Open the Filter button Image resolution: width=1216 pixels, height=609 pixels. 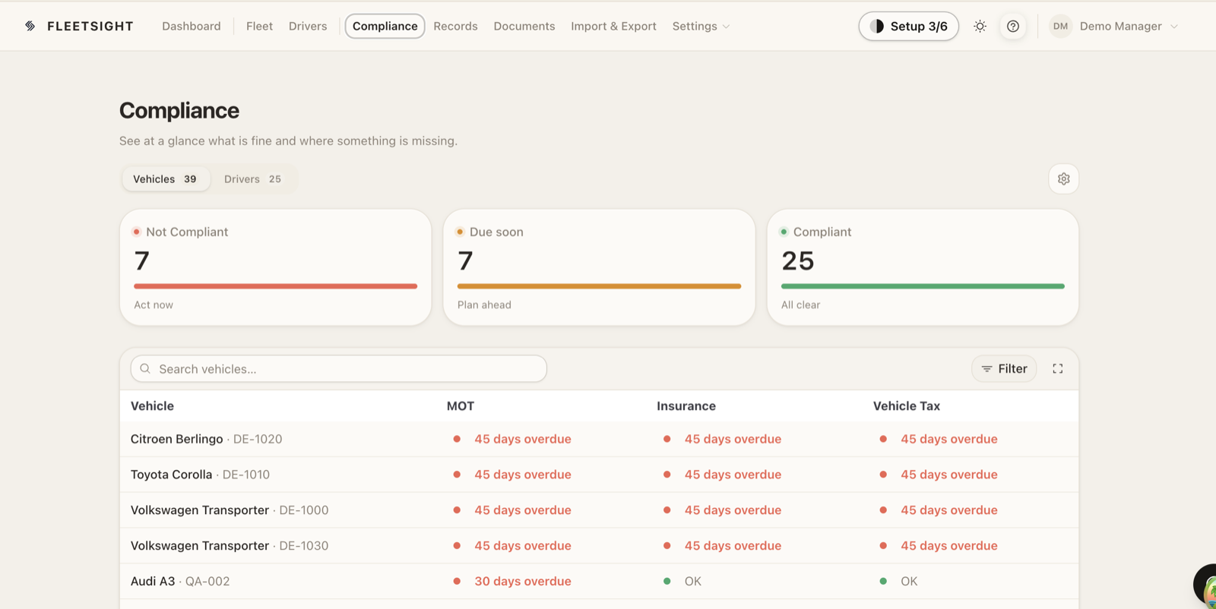click(x=1004, y=369)
